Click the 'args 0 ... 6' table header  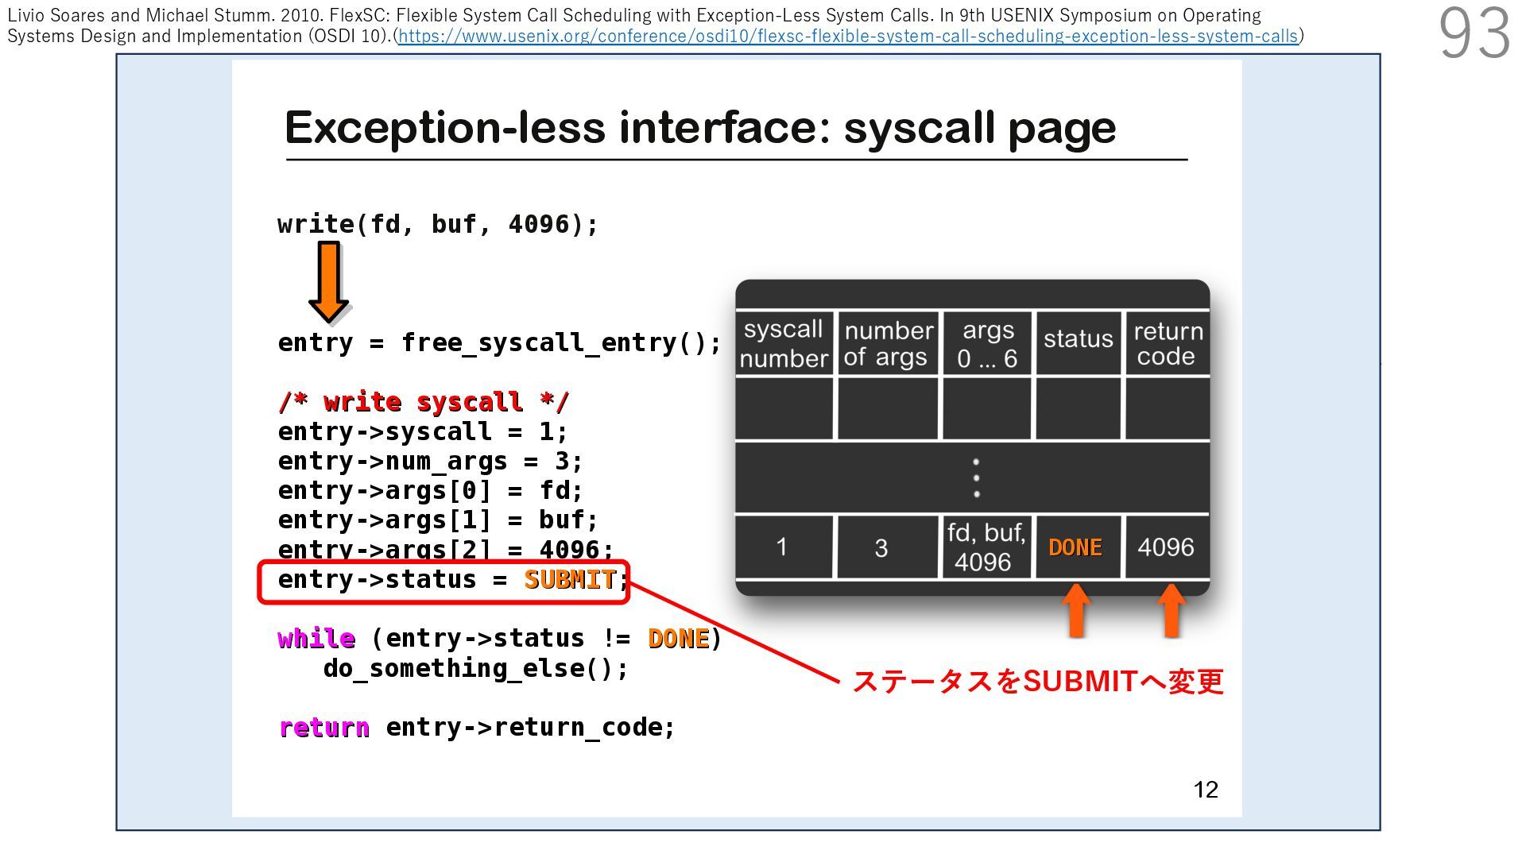click(x=987, y=343)
